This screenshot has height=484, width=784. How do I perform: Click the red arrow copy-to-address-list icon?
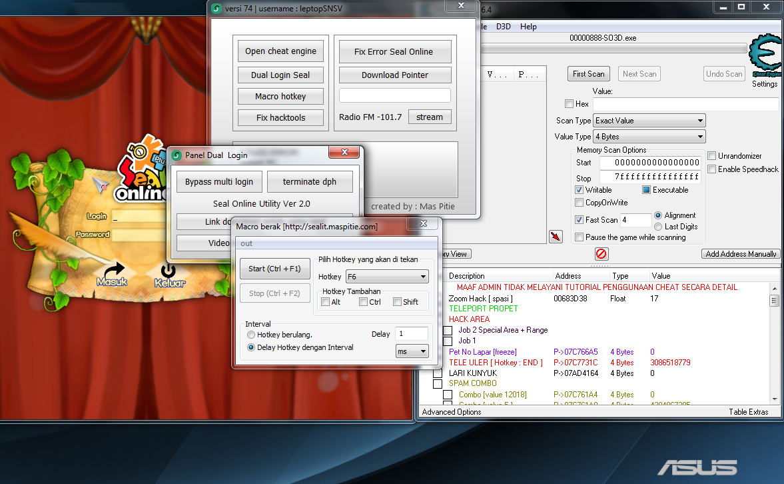(556, 237)
